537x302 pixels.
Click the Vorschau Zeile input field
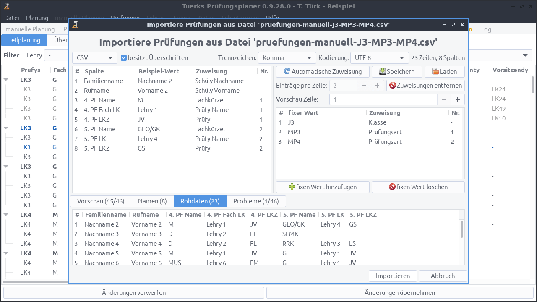383,99
